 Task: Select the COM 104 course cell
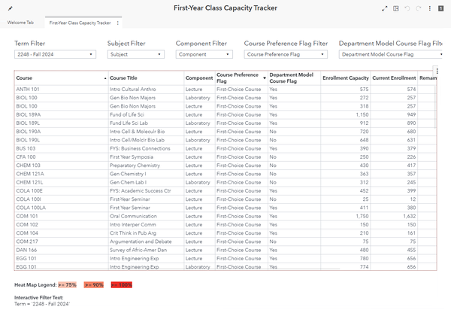point(62,233)
